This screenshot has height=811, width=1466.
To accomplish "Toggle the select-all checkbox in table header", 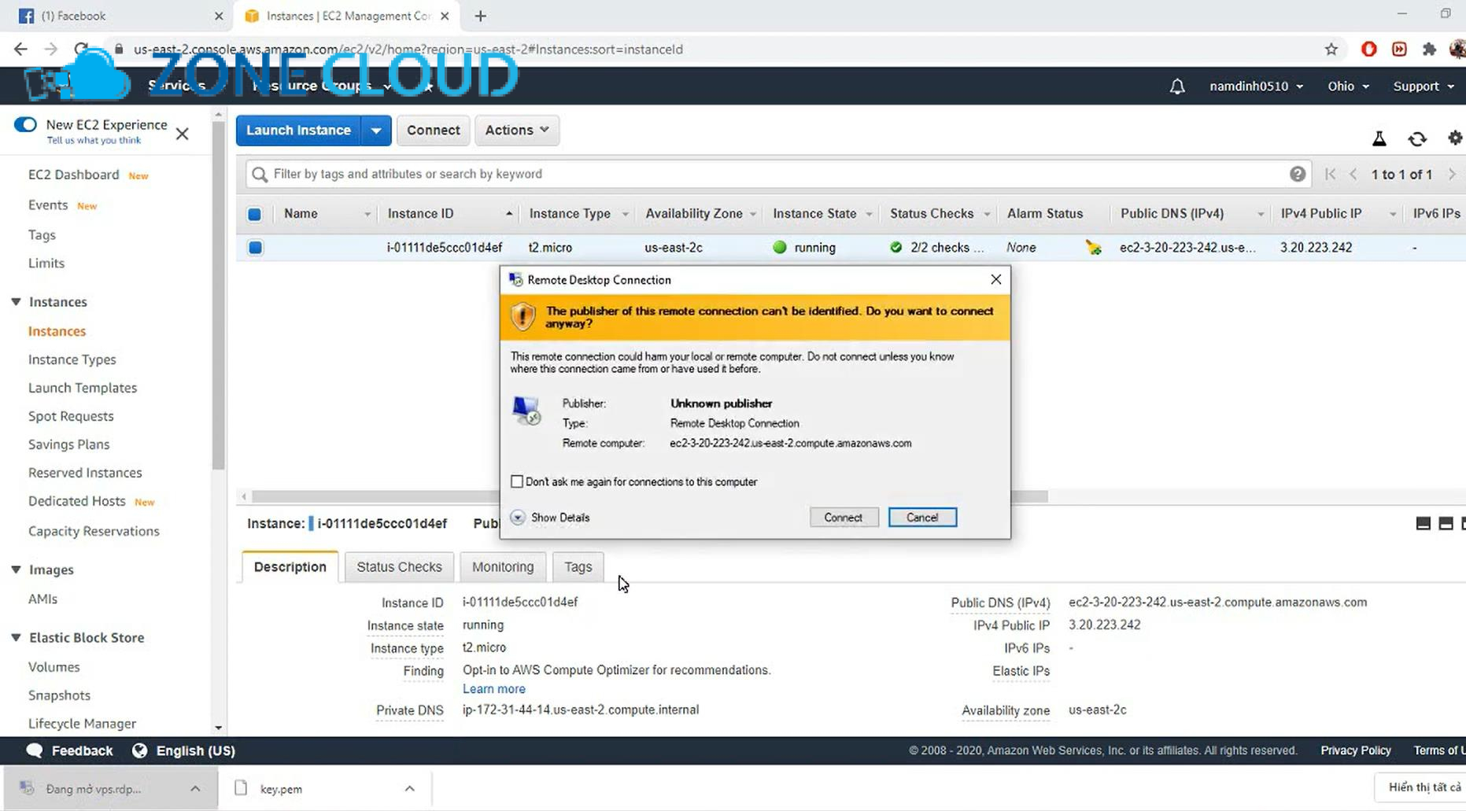I will [254, 213].
